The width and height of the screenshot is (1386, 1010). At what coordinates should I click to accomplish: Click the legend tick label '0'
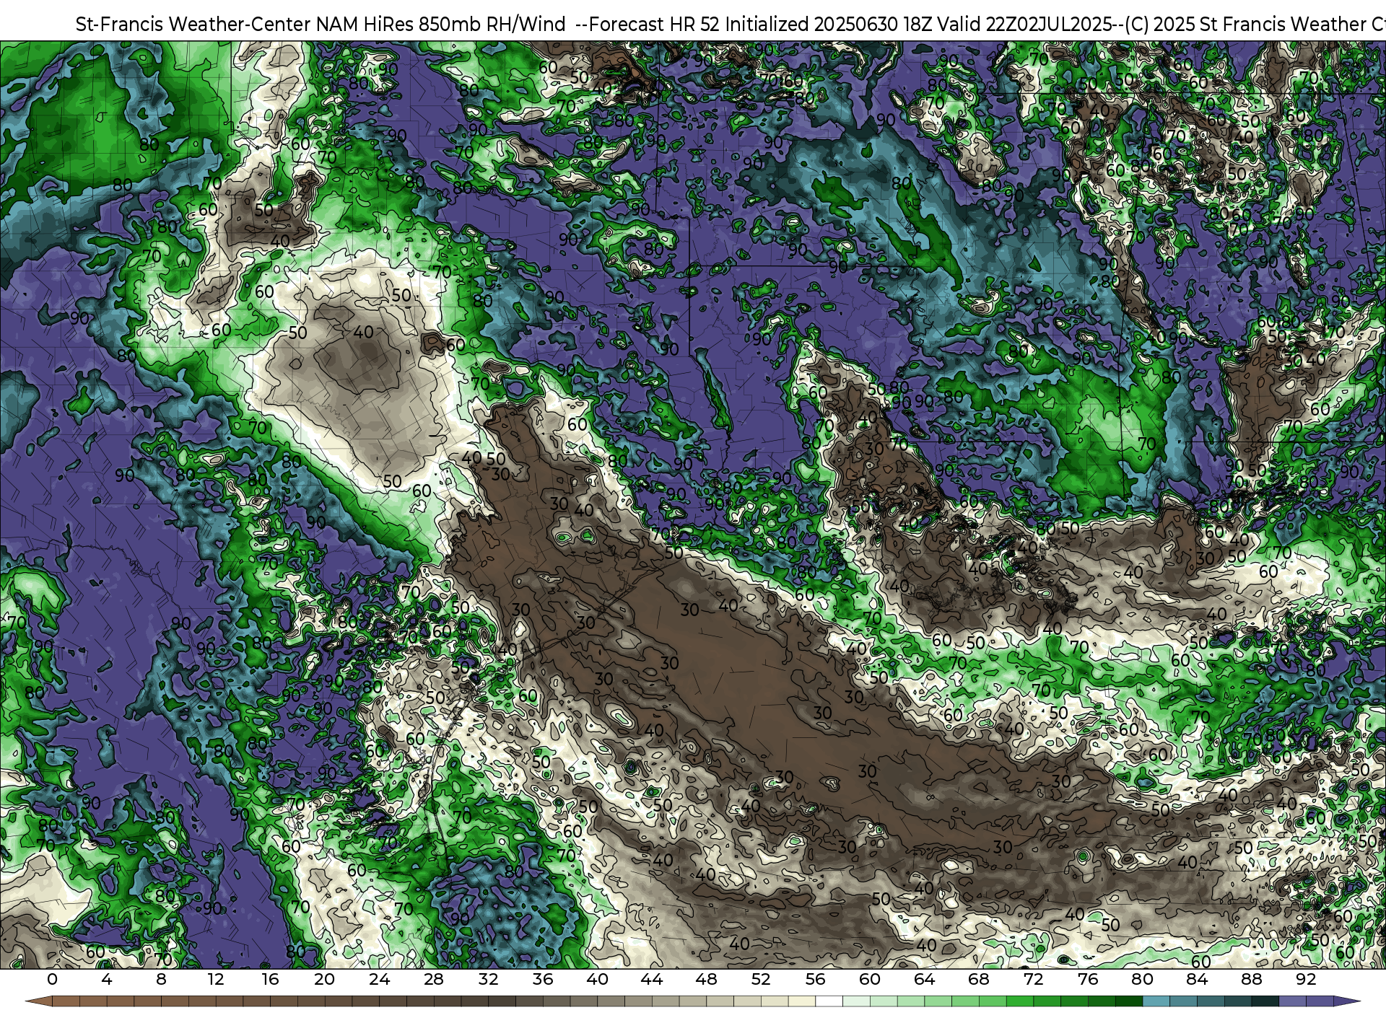[x=52, y=980]
